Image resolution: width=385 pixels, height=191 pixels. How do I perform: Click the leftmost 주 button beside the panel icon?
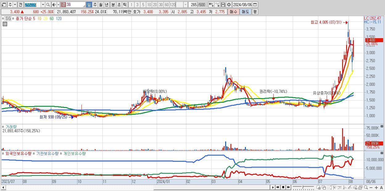tap(10, 5)
